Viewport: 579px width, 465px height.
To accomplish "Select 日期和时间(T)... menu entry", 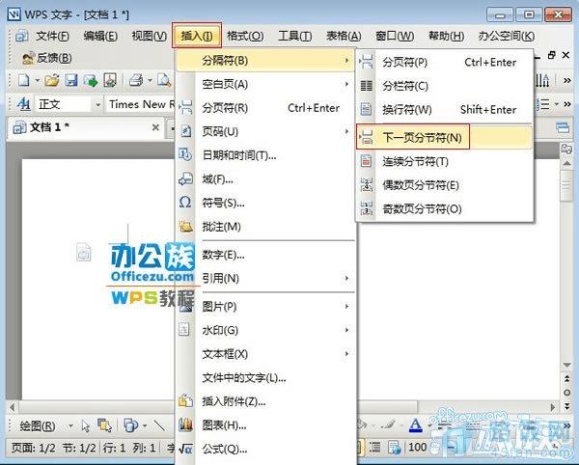I will tap(265, 155).
